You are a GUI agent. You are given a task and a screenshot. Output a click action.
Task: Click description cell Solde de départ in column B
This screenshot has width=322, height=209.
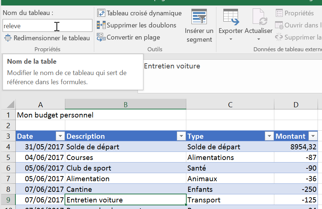[x=125, y=147]
